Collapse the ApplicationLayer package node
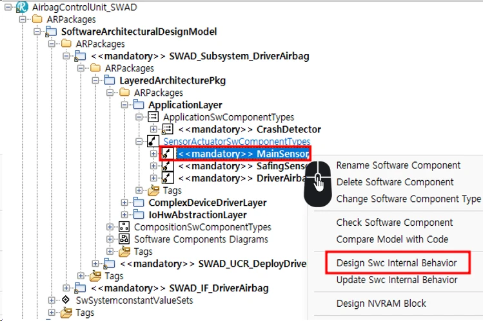 (125, 105)
